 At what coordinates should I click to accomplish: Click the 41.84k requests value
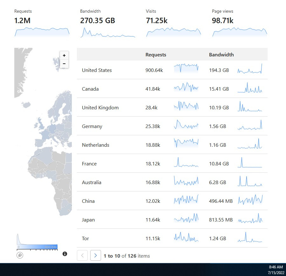click(153, 89)
